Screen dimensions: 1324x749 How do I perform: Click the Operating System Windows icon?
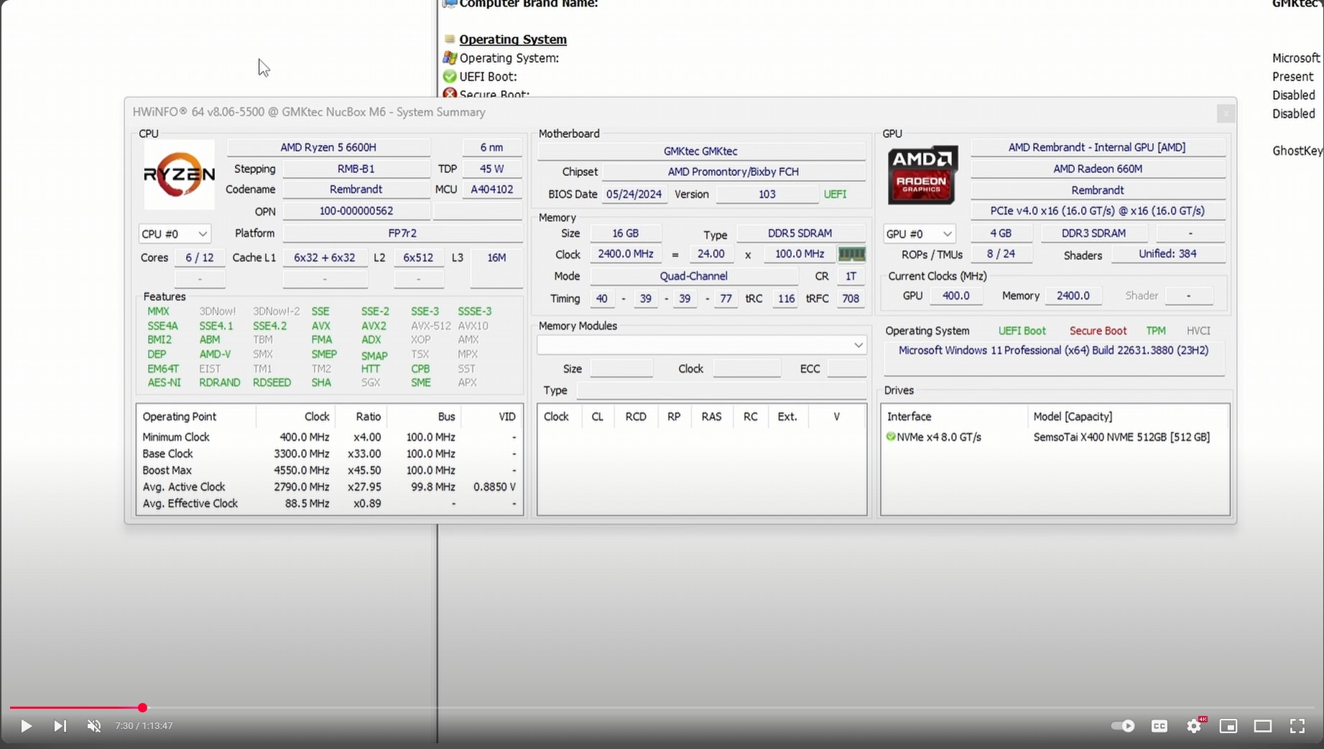click(x=450, y=57)
